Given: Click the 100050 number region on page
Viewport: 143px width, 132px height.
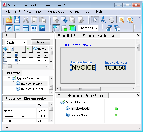Looking at the screenshot, I should click(x=115, y=68).
